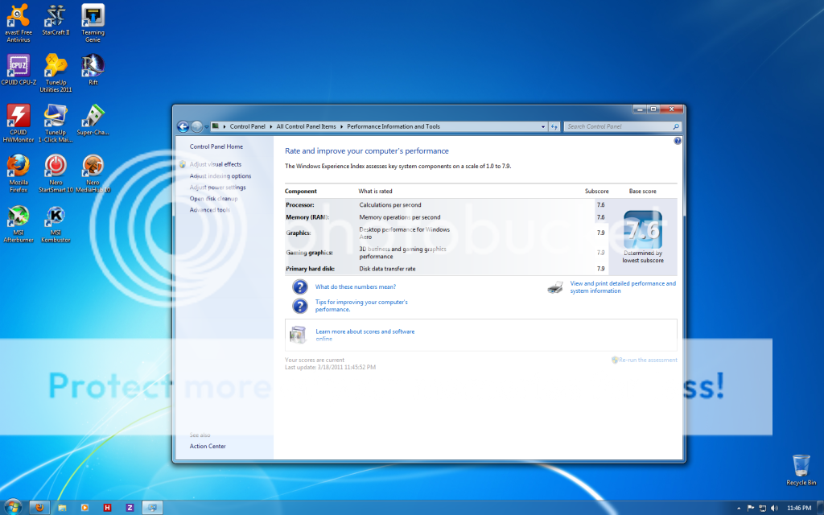Click the Nero StartSmart 10 desktop icon

(56, 174)
